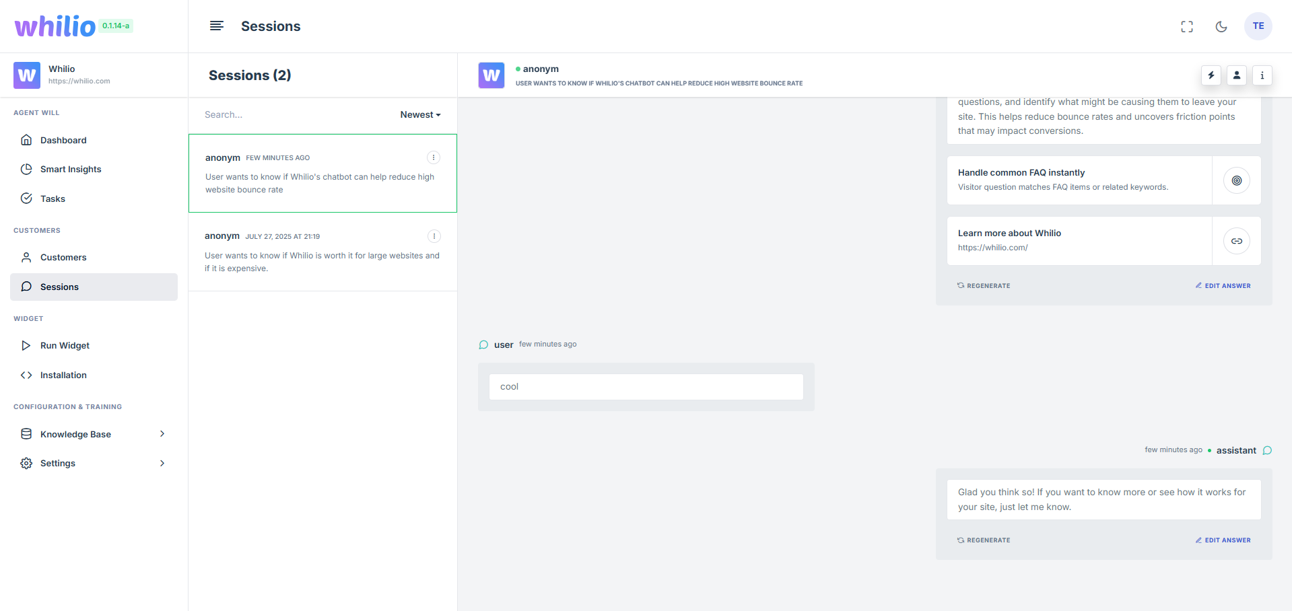1292x611 pixels.
Task: Enter fullscreen mode icon
Action: (1187, 26)
